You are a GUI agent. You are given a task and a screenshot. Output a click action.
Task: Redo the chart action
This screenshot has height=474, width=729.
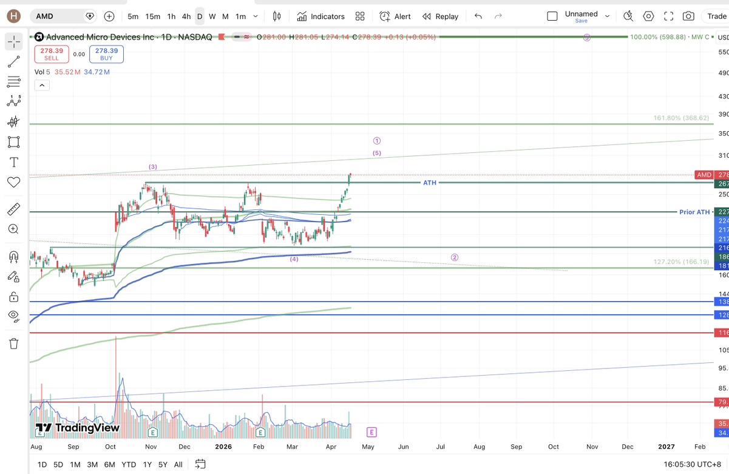click(x=498, y=16)
